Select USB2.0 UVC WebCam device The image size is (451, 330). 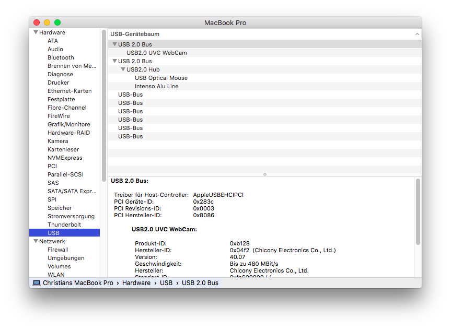pyautogui.click(x=156, y=53)
